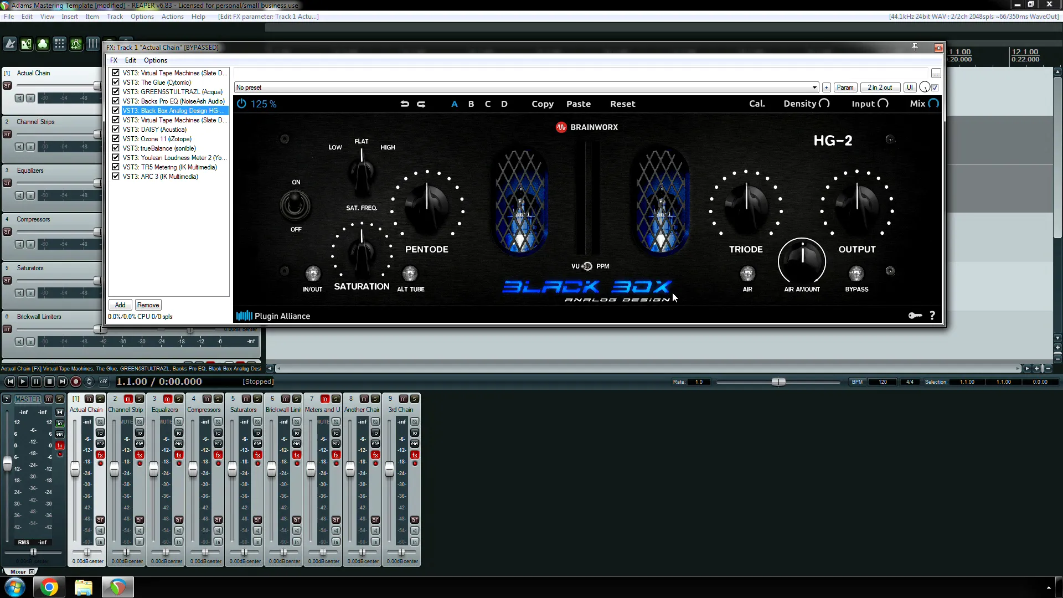Viewport: 1063px width, 598px height.
Task: Drag the Mix knob on HG-2 plugin
Action: pyautogui.click(x=933, y=104)
